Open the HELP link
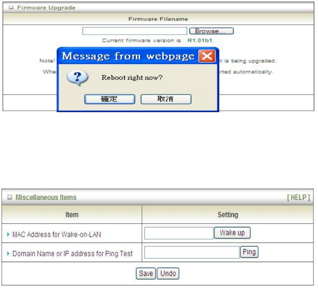The width and height of the screenshot is (318, 288). pos(298,197)
